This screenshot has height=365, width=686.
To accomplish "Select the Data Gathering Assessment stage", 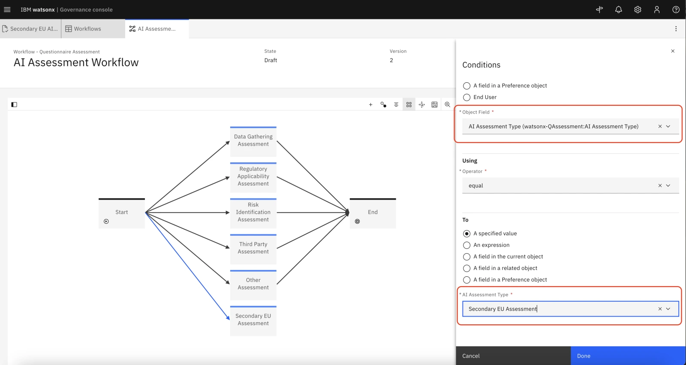I will 253,141.
